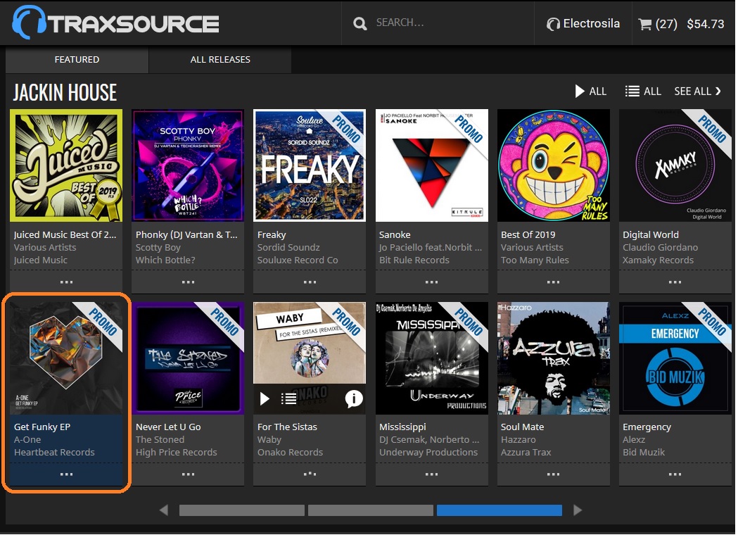The height and width of the screenshot is (535, 738).
Task: Open Mississippi cover art
Action: (431, 358)
